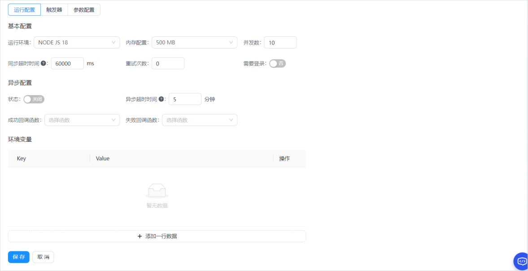The height and width of the screenshot is (271, 528).
Task: Switch to the 运行配置 tab
Action: point(24,10)
